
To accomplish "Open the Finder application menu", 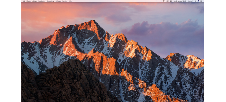I will coord(29,1).
